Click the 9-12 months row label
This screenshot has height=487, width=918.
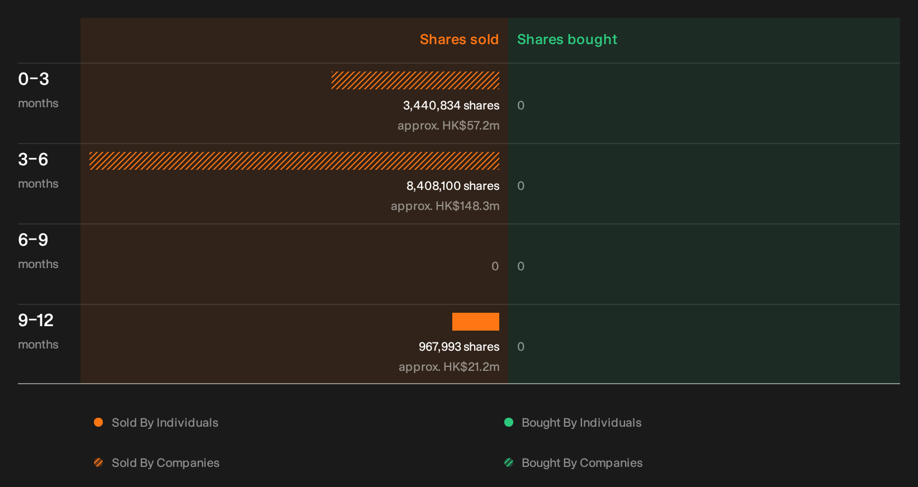(38, 331)
